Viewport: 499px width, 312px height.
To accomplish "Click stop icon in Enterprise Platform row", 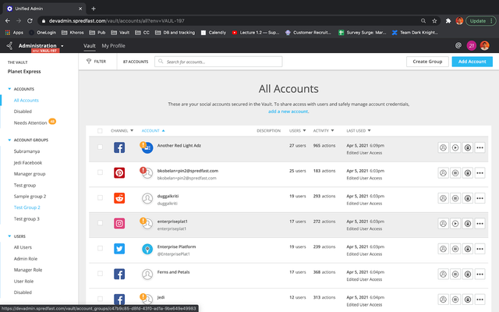I will [x=455, y=249].
